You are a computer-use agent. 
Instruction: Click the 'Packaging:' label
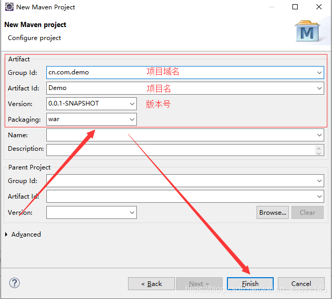24,120
